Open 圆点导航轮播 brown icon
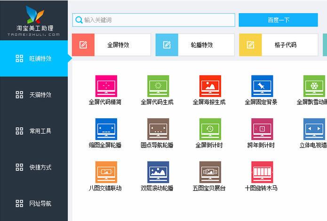The height and width of the screenshot is (221, 327). pos(158,129)
